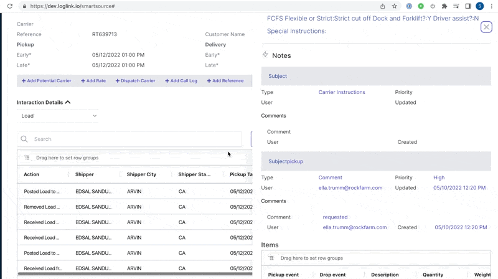498x279 pixels.
Task: Open the browser side panel icon
Action: (467, 6)
